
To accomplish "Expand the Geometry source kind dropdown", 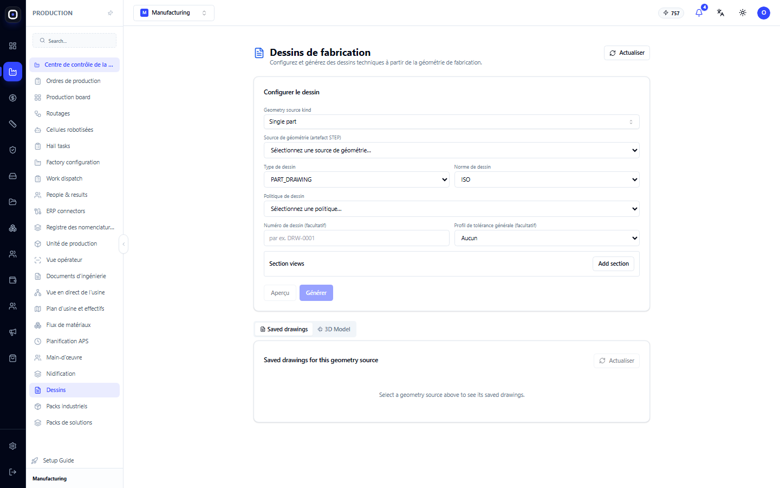I will pos(452,122).
